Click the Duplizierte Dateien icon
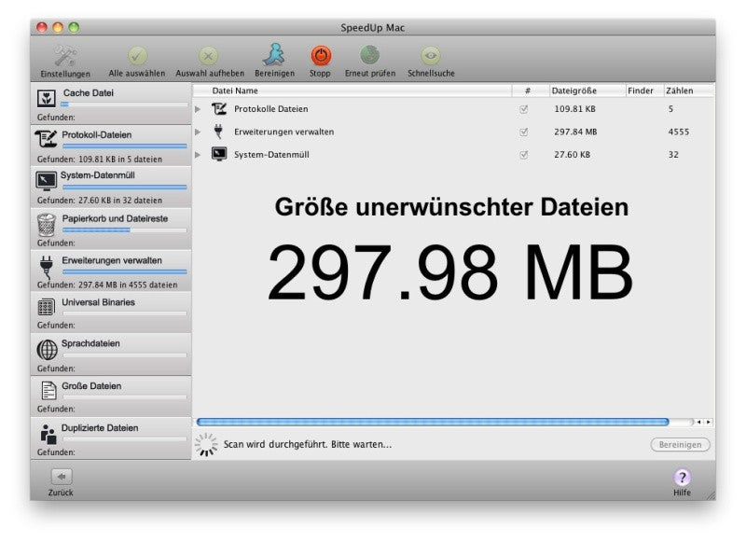The height and width of the screenshot is (542, 746). [48, 434]
